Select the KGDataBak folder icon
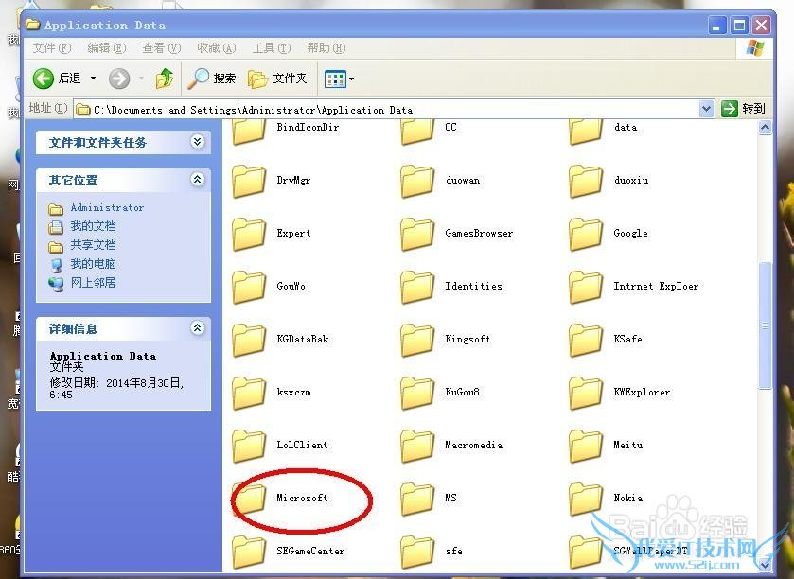Screen dimensions: 794x579 click(249, 340)
